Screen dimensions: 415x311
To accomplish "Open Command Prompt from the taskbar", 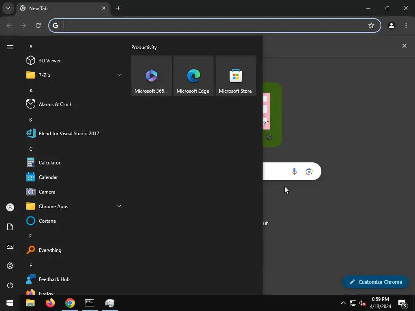I will (90, 303).
